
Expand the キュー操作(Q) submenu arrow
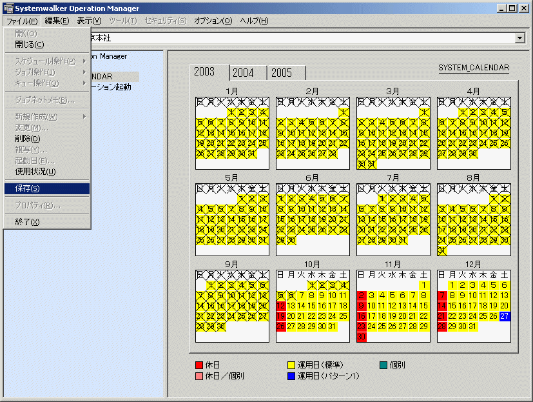(x=84, y=83)
